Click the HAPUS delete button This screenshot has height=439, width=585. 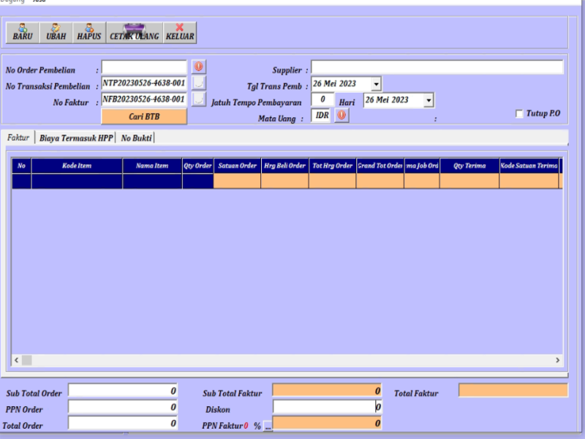point(89,33)
